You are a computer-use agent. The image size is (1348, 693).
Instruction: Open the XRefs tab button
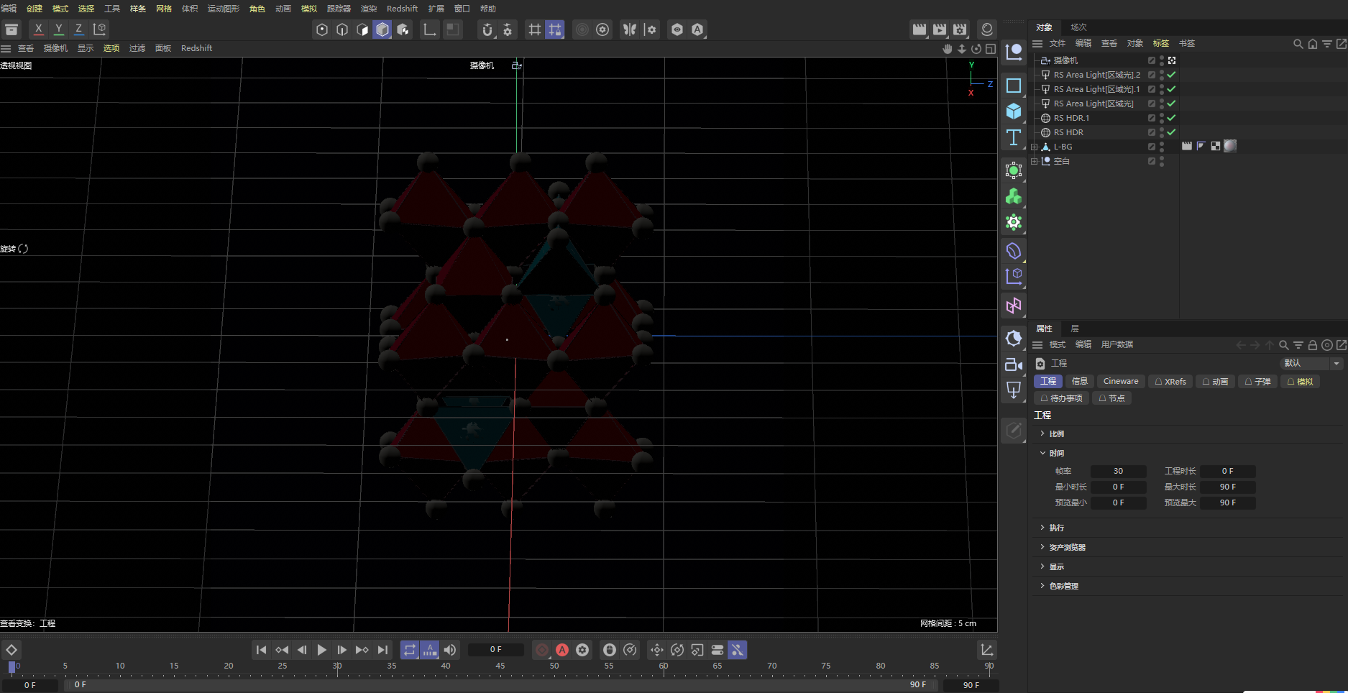(x=1170, y=382)
